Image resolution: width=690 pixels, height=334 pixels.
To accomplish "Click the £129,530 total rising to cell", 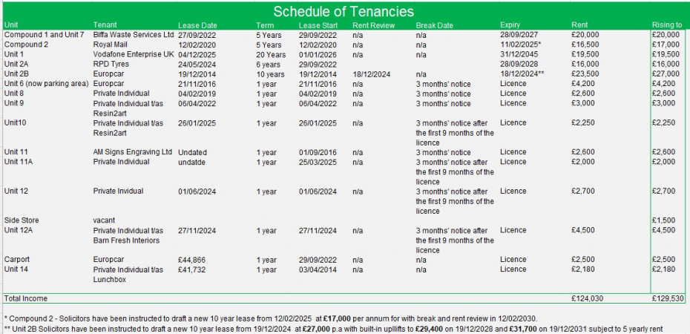I will [665, 298].
